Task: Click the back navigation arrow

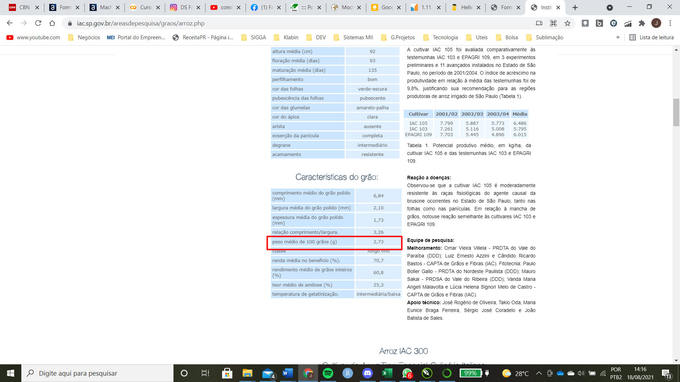Action: click(10, 23)
